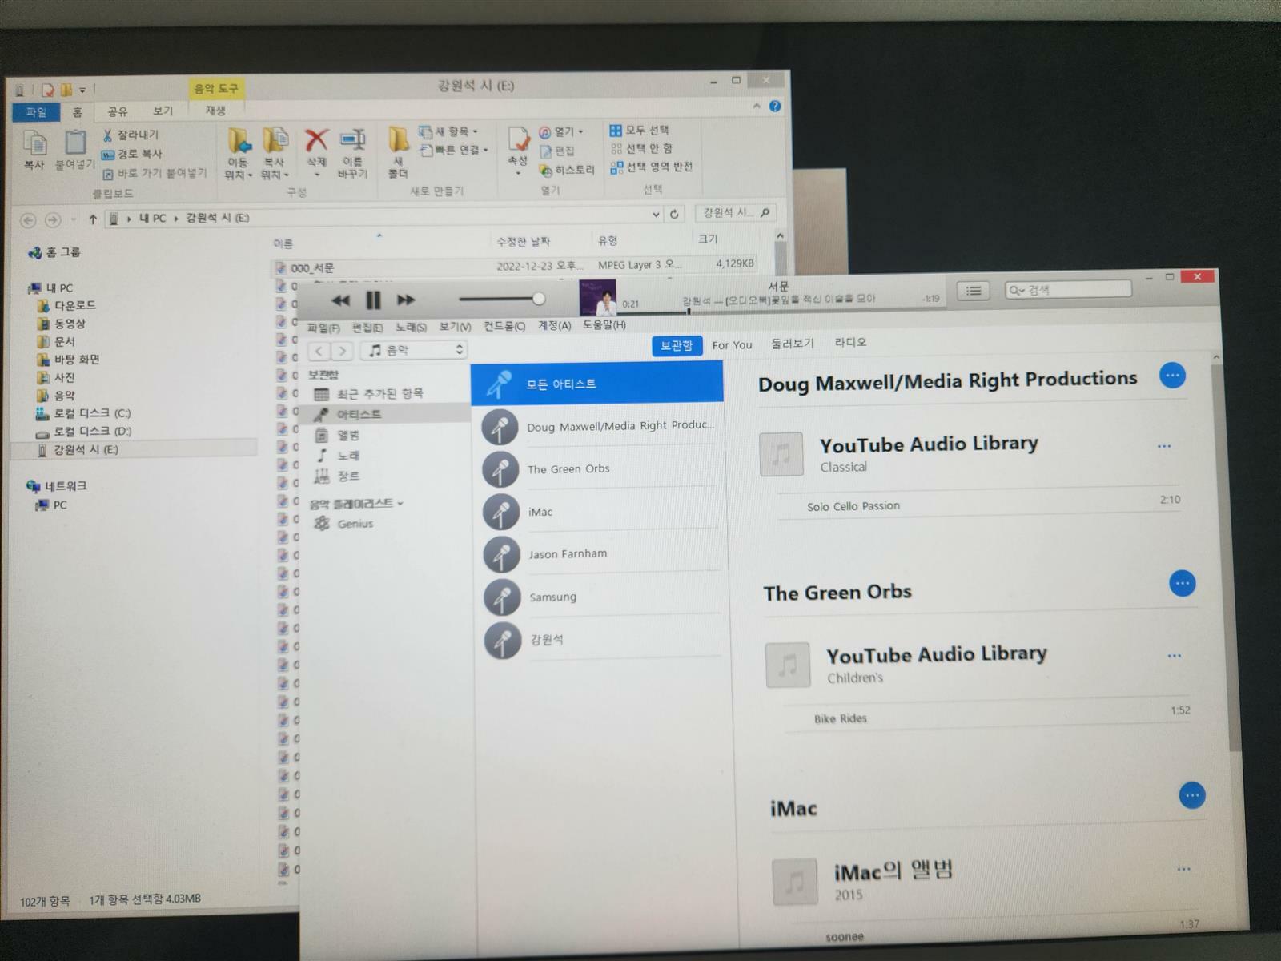Open more options for The Green Orbs
The image size is (1281, 961).
[1182, 583]
